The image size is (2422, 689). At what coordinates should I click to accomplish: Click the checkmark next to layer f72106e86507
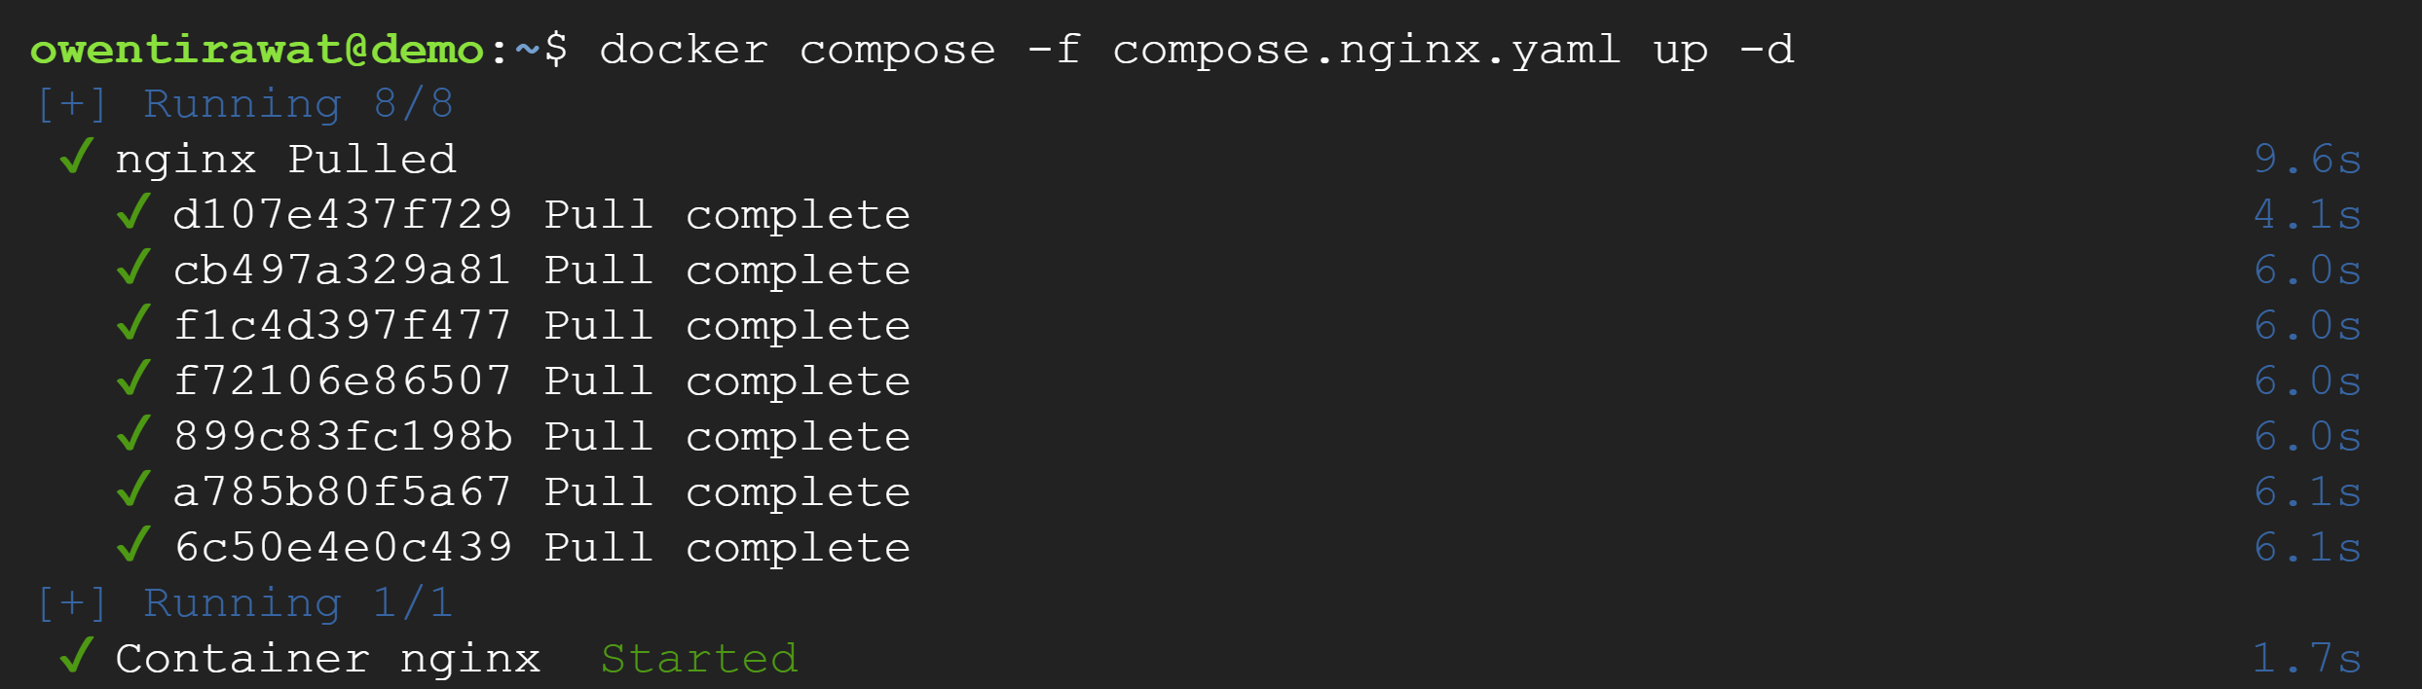(x=133, y=379)
